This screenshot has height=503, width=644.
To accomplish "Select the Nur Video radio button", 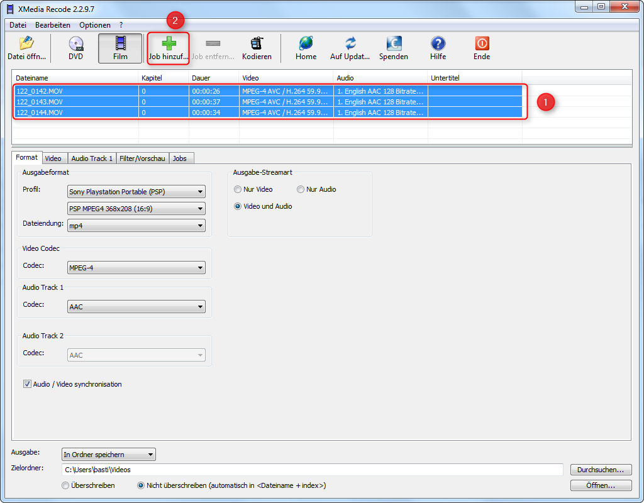I will tap(238, 189).
